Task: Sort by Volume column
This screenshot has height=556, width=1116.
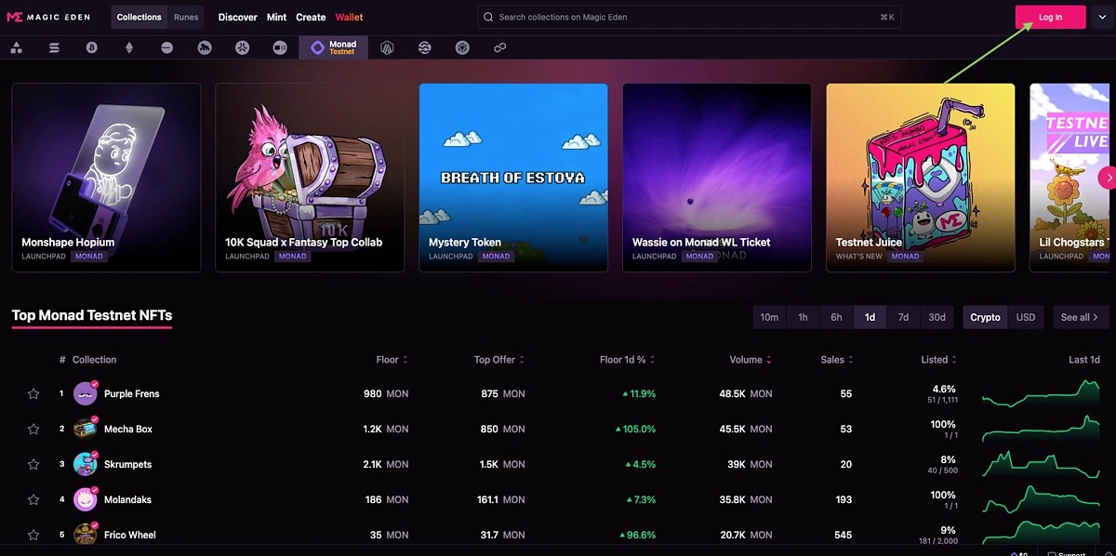Action: coord(751,360)
